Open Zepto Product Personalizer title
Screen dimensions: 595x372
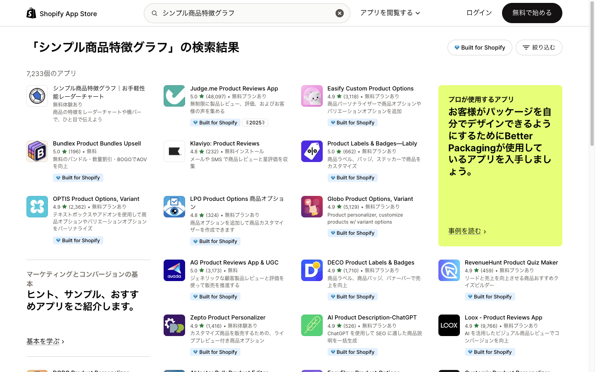[x=228, y=317]
